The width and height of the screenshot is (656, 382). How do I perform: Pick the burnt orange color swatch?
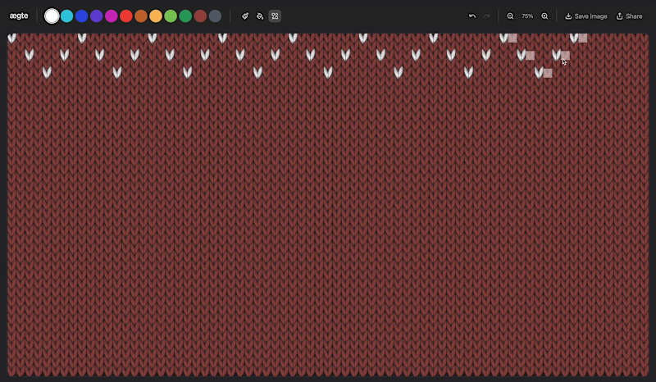[x=141, y=16]
